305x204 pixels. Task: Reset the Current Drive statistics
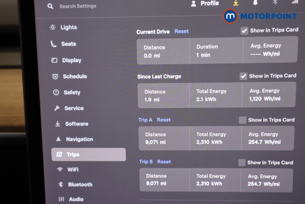click(x=181, y=31)
